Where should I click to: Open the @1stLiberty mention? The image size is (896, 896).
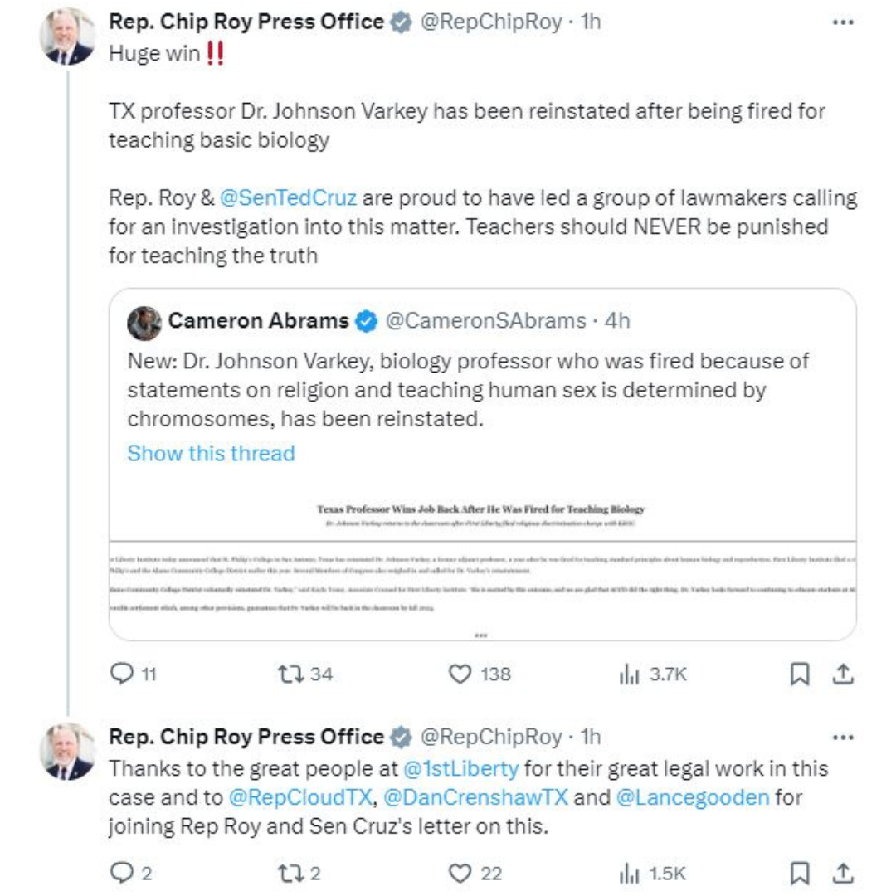[x=460, y=767]
